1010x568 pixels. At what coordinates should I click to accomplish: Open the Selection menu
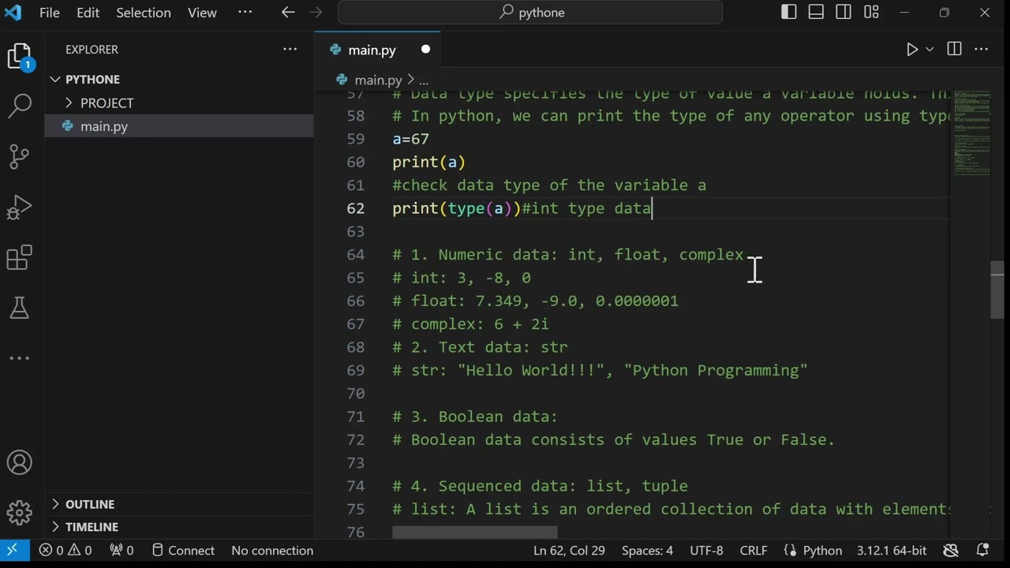coord(144,13)
